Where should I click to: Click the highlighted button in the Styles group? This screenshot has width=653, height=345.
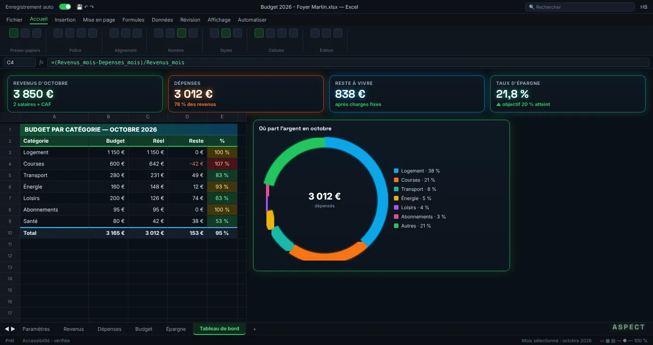(226, 33)
